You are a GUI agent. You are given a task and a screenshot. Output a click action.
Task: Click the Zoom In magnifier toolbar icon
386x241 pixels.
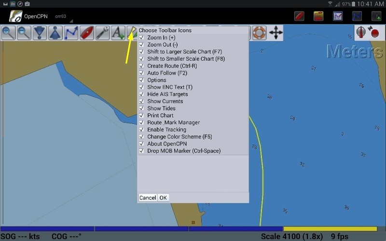click(x=8, y=33)
